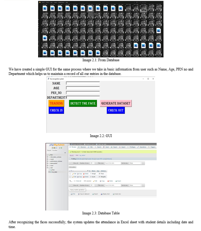The width and height of the screenshot is (201, 231).
Task: Click the Explain SQL link
Action: (x=91, y=159)
